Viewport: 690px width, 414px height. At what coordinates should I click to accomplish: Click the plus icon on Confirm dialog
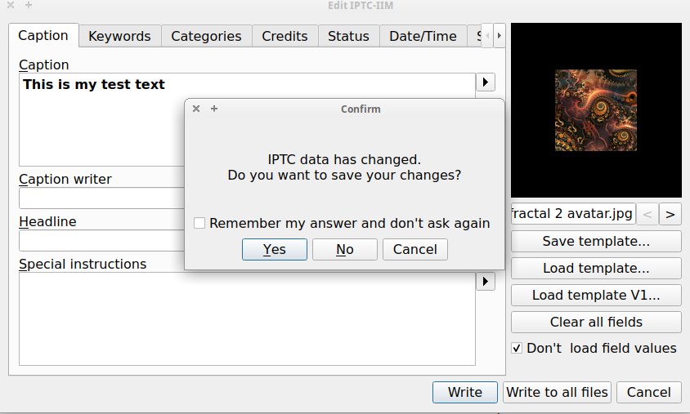214,109
